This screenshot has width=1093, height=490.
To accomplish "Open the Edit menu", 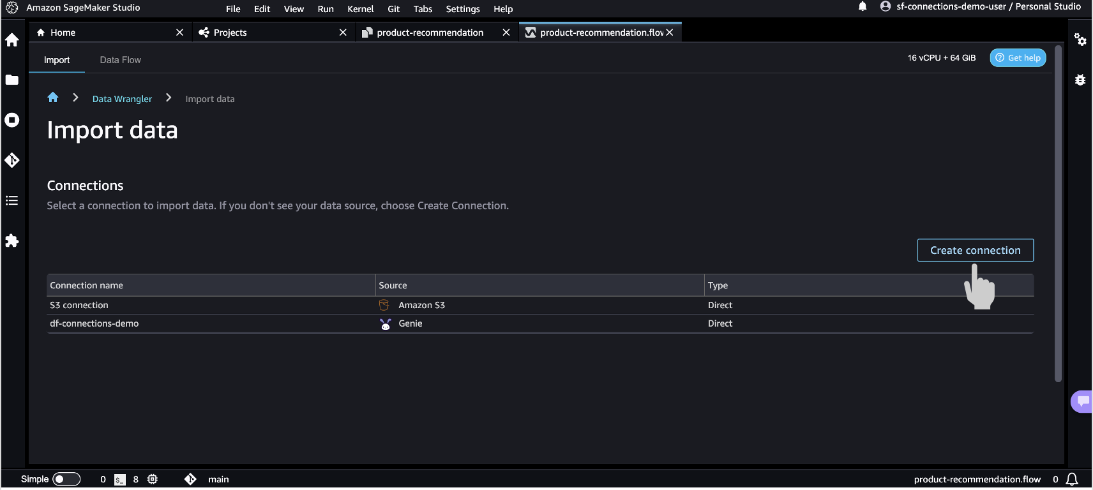I will point(262,9).
